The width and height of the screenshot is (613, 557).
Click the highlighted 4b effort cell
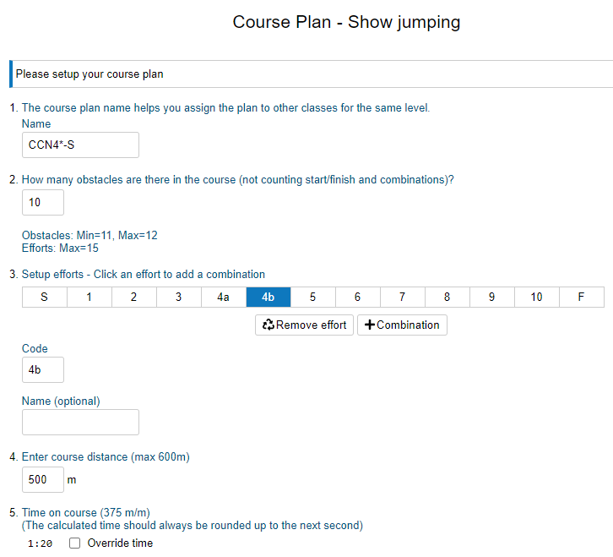[268, 298]
